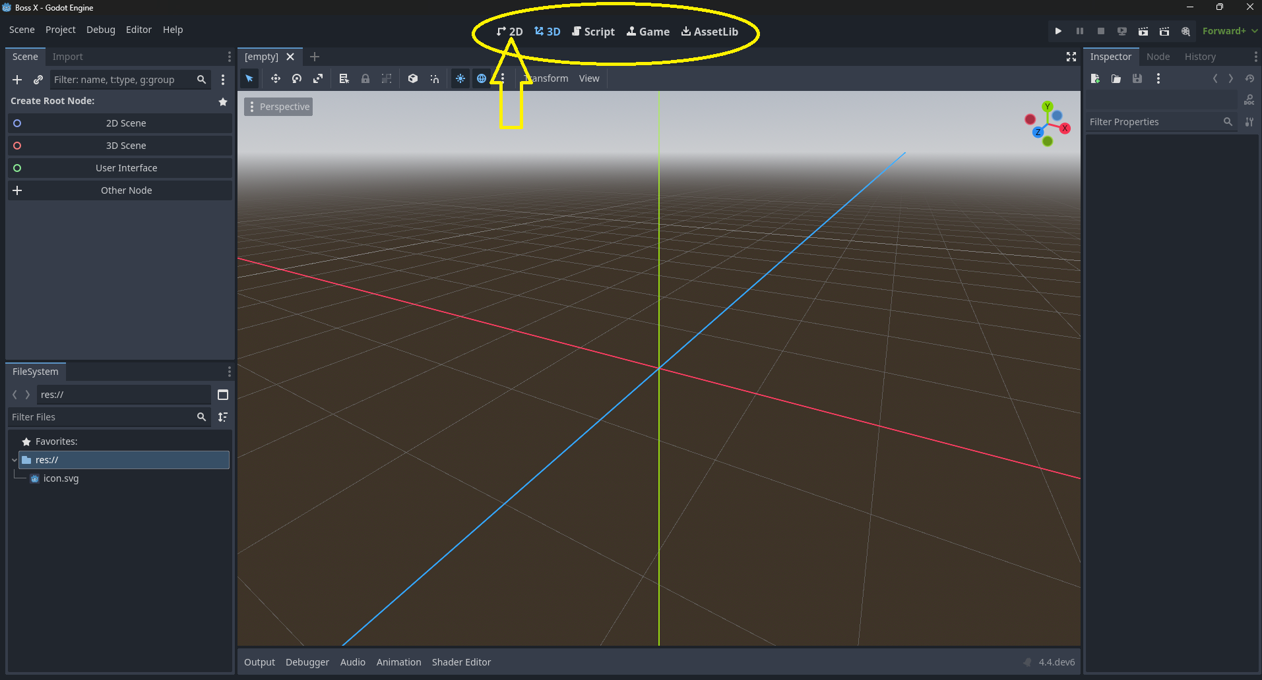The height and width of the screenshot is (680, 1262).
Task: Go to next edited object arrow
Action: click(x=1231, y=78)
